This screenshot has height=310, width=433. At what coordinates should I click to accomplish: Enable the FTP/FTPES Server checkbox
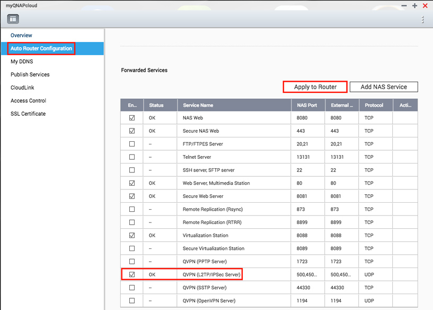(132, 144)
